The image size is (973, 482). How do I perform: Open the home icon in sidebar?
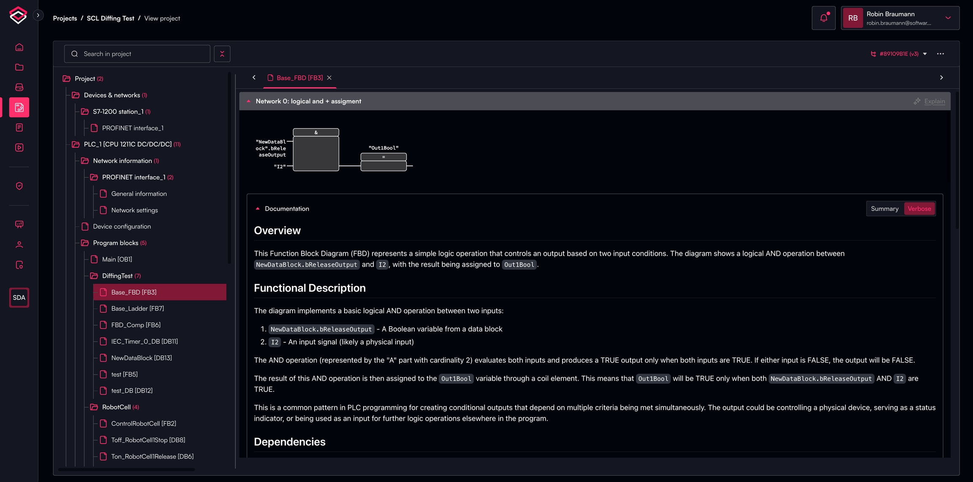pos(19,47)
